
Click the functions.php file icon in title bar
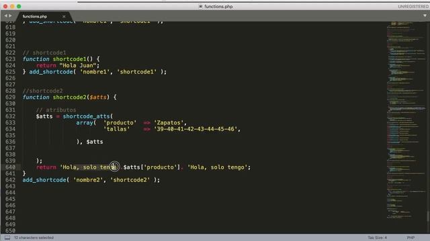coord(200,6)
